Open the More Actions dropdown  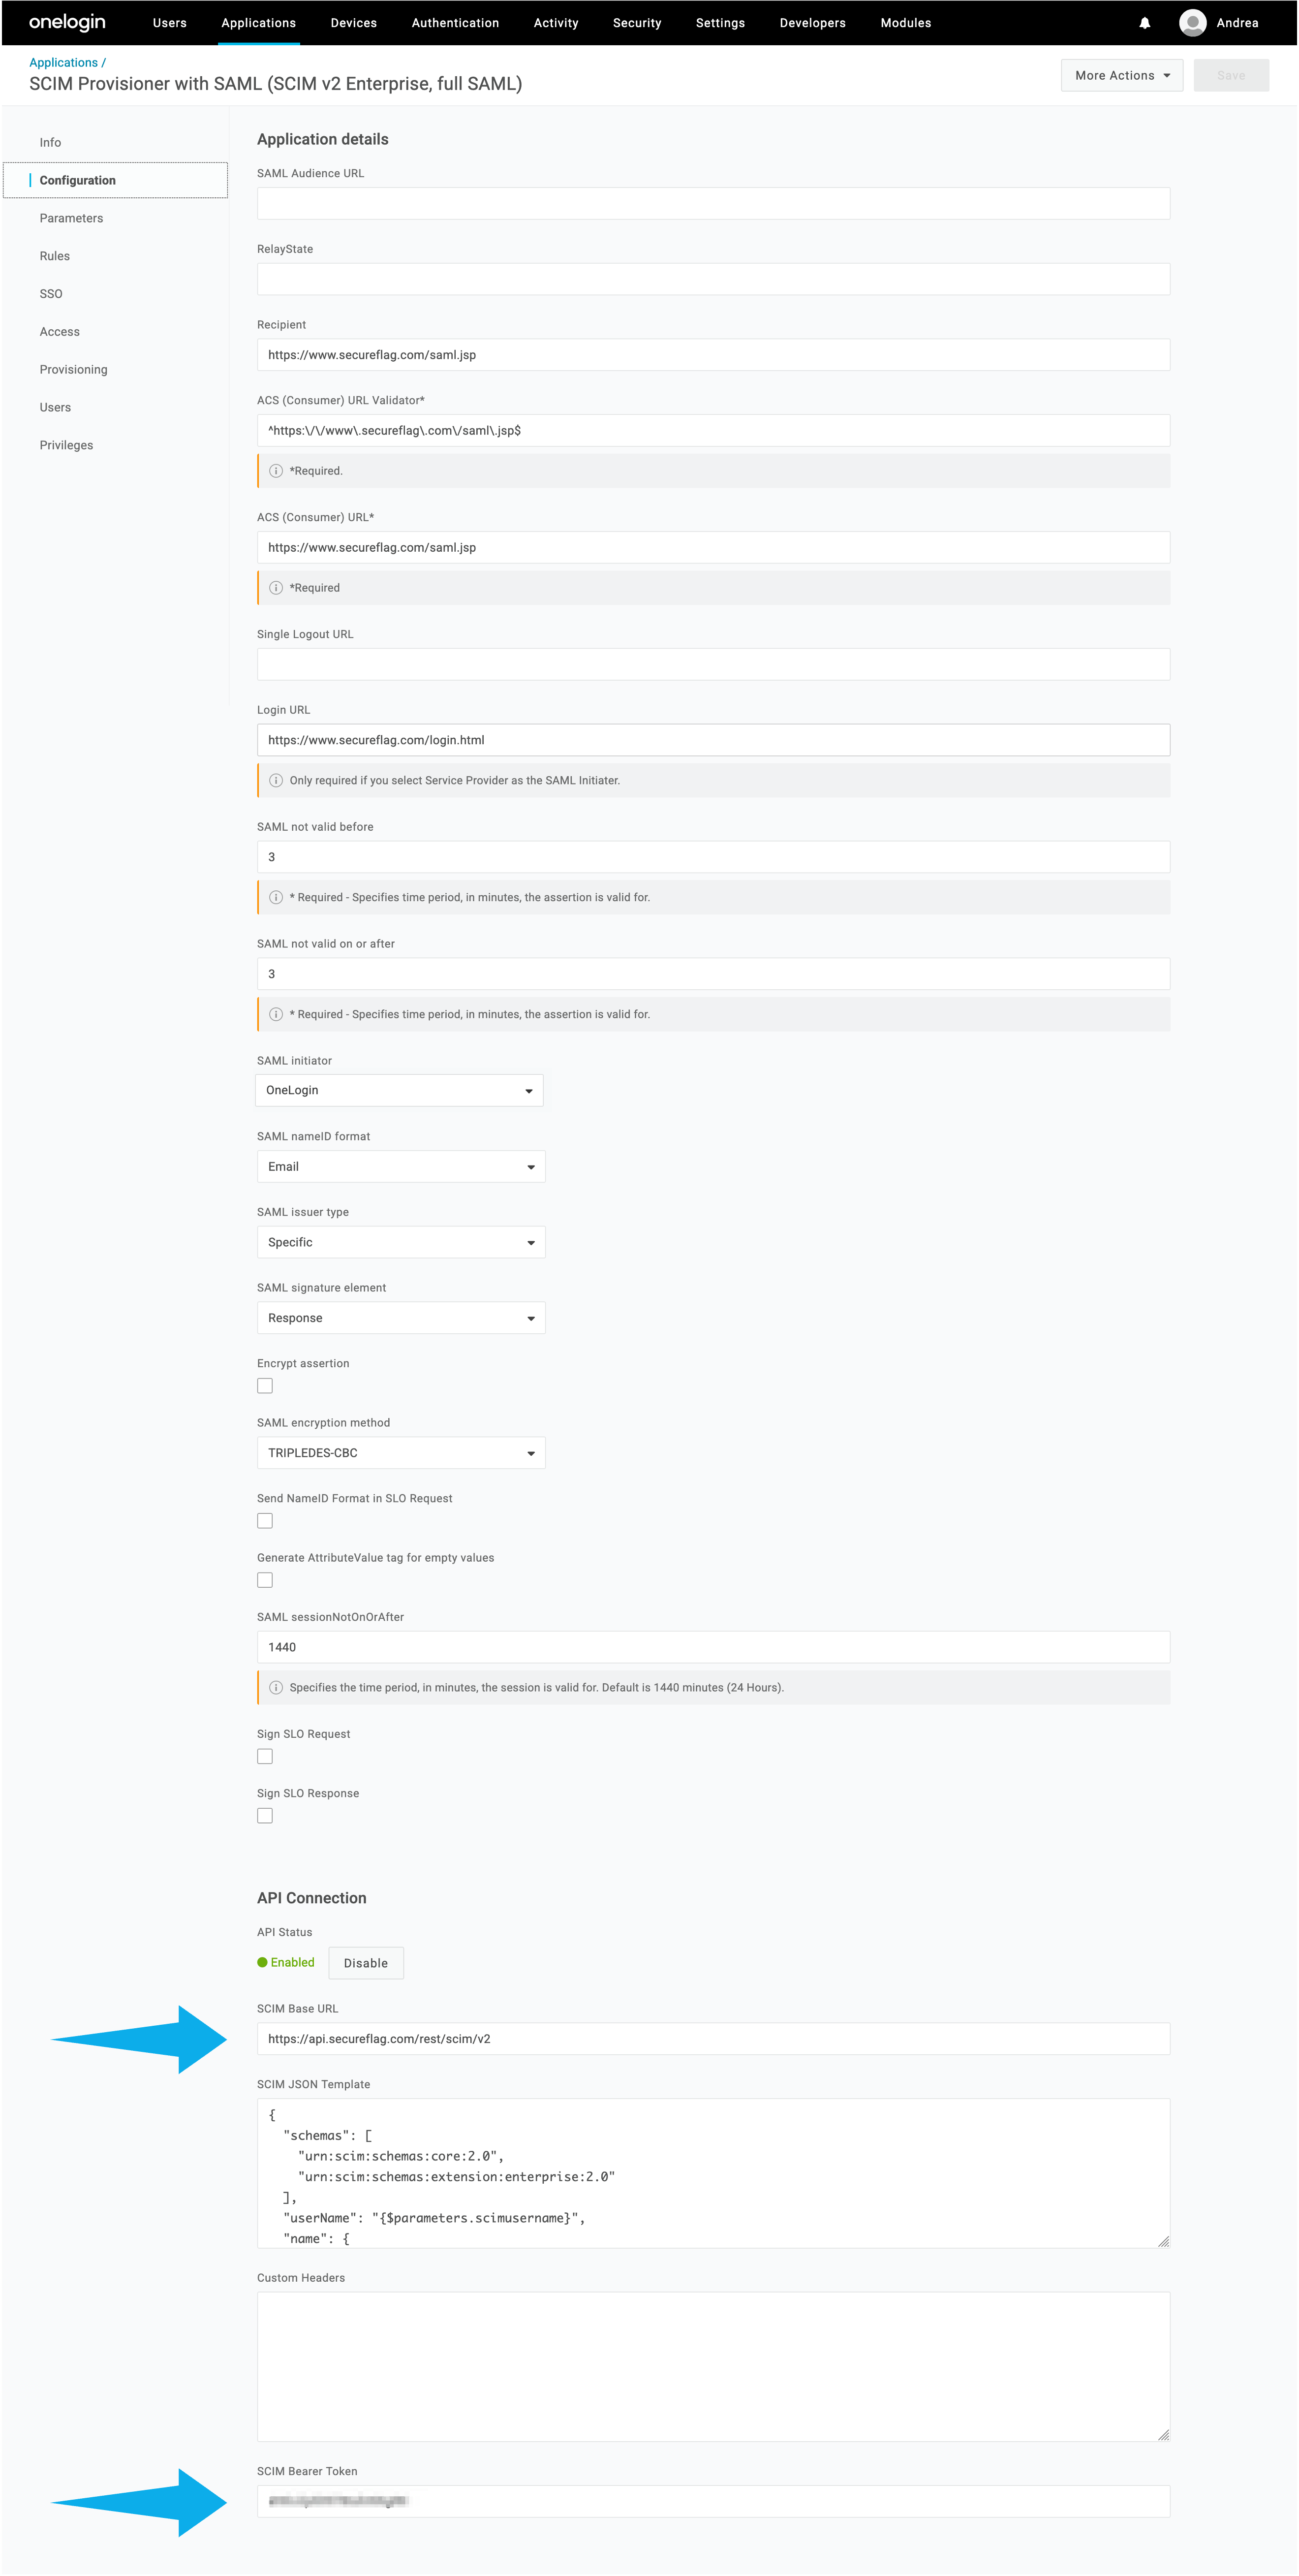(x=1122, y=75)
